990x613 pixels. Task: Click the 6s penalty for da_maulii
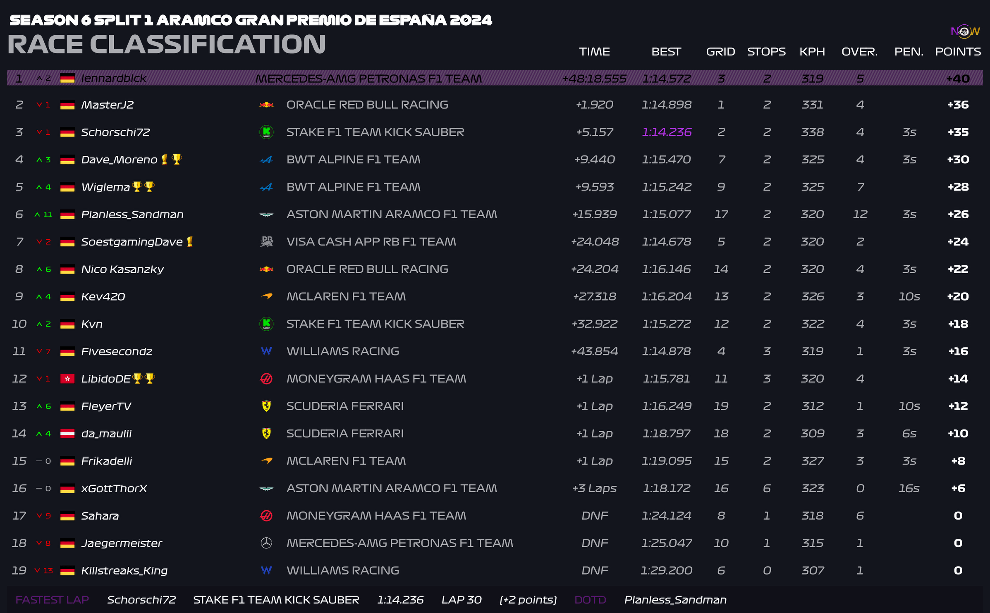coord(909,434)
